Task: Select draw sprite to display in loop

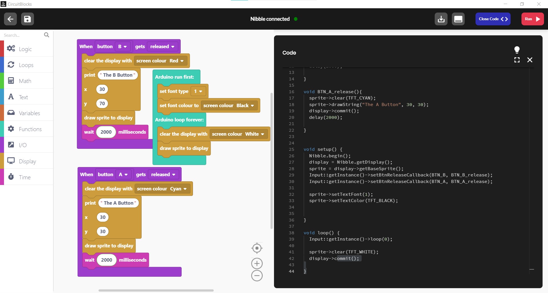Action: click(184, 148)
